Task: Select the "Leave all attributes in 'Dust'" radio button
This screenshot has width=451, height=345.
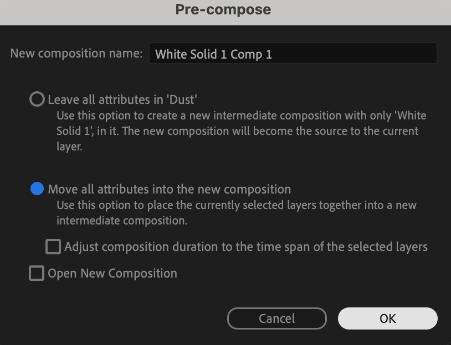Action: click(37, 100)
